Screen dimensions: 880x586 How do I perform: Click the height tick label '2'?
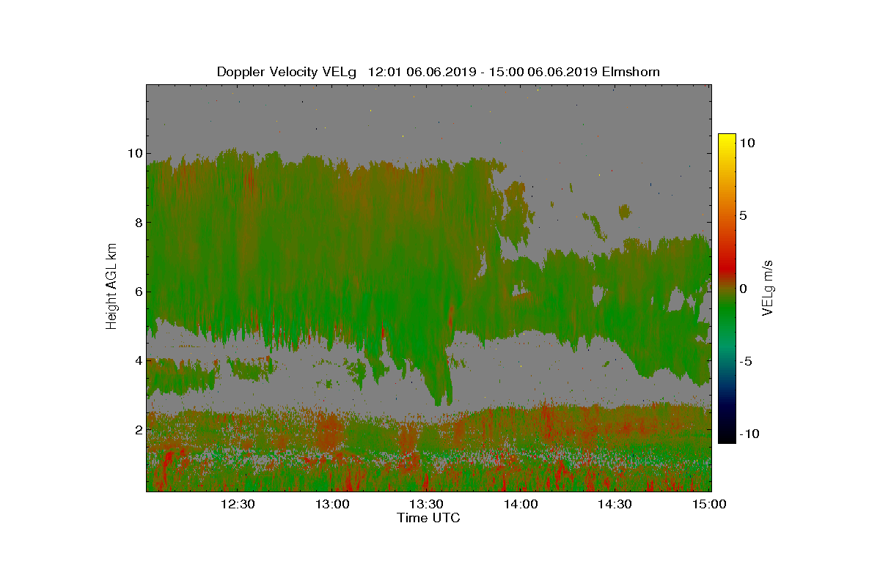(137, 429)
